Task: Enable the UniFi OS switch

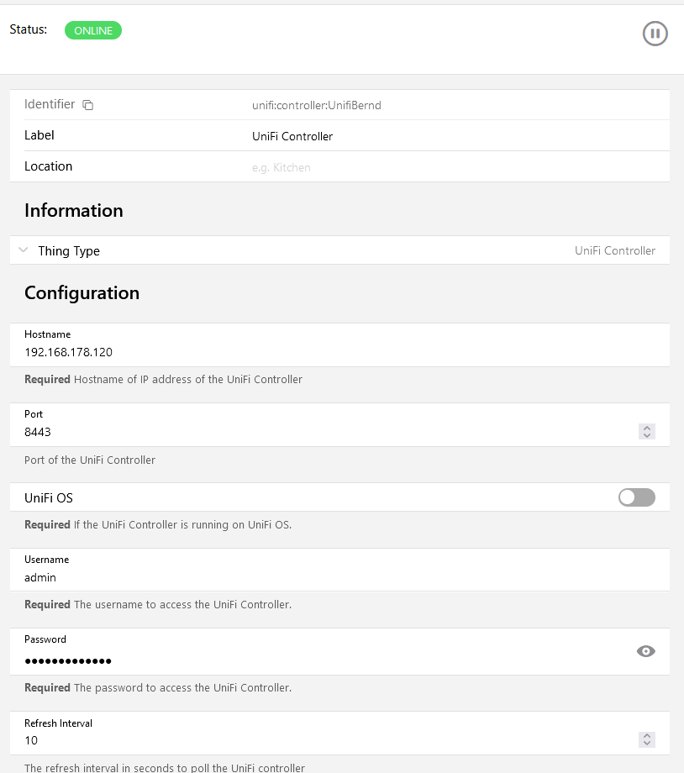Action: [636, 497]
